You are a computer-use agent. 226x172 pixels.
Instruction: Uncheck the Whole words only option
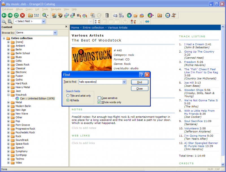tap(99, 102)
